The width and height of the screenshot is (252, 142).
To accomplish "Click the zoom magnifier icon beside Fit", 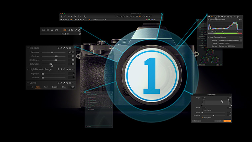I will tap(65, 34).
